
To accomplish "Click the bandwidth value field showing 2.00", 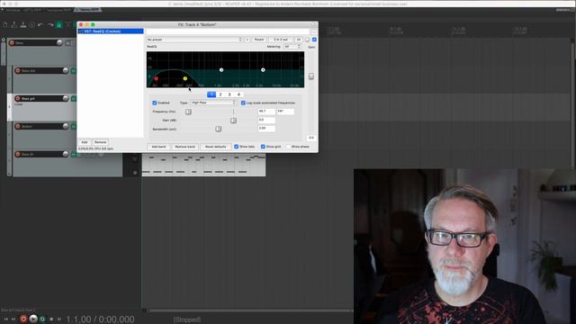I will click(266, 129).
